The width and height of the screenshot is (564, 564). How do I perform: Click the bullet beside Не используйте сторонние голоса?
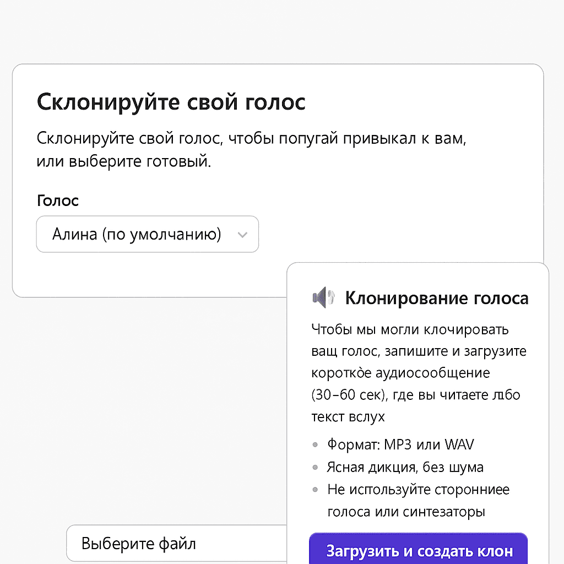[x=315, y=490]
